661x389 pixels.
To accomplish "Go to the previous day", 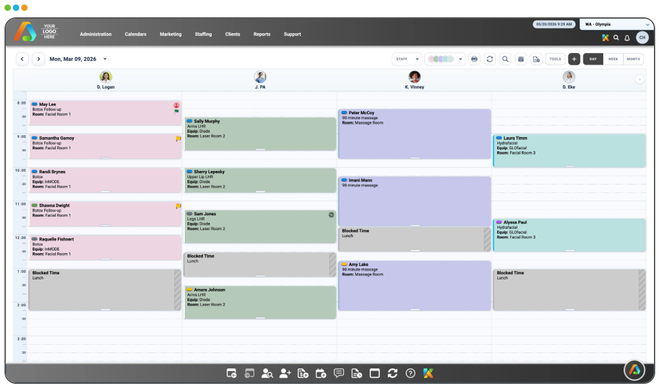I will tap(22, 60).
